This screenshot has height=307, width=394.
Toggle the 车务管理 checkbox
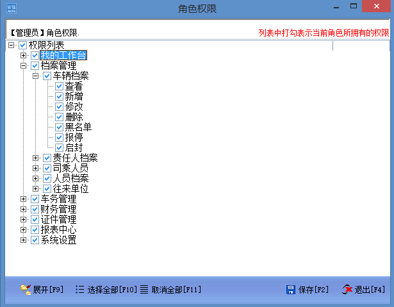tap(35, 199)
